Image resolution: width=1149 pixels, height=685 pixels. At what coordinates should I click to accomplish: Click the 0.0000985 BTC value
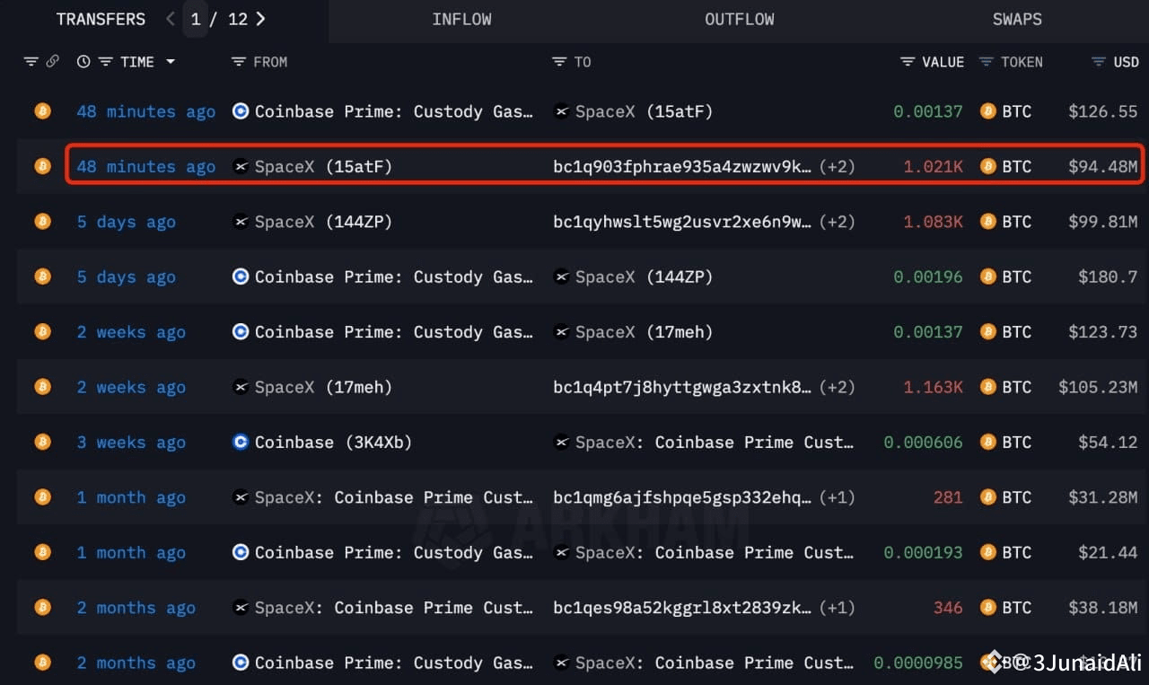(918, 663)
